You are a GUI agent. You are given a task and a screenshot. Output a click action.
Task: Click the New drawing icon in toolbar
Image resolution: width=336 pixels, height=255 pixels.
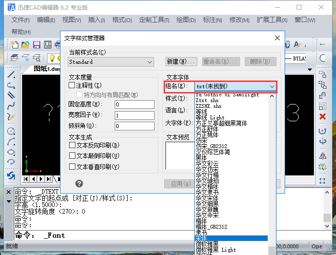[x=14, y=45]
